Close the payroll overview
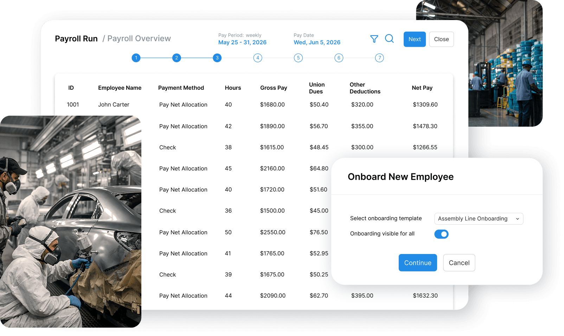This screenshot has height=336, width=564. coord(441,39)
